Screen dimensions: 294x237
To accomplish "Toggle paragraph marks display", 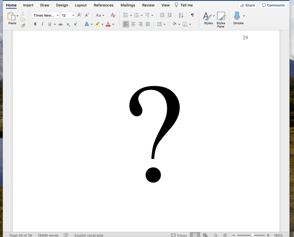I will tap(192, 15).
